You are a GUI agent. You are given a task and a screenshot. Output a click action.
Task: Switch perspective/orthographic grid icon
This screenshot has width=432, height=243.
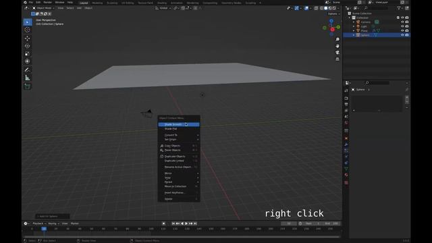(x=337, y=59)
